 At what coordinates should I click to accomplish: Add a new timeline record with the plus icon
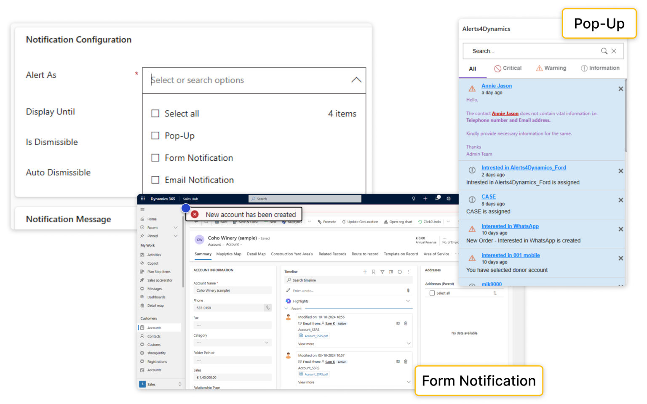[365, 272]
